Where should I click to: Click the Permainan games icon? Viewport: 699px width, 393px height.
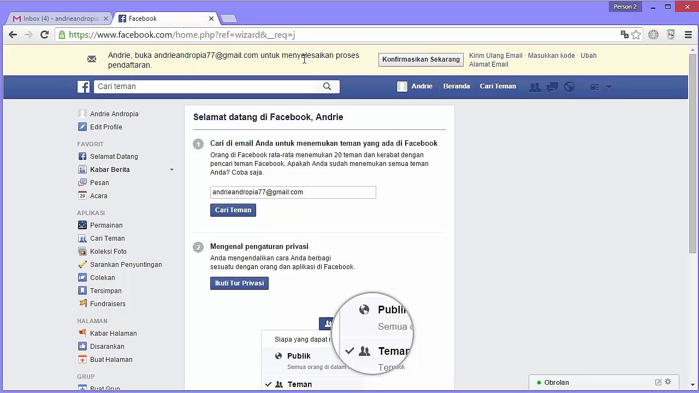pos(82,225)
